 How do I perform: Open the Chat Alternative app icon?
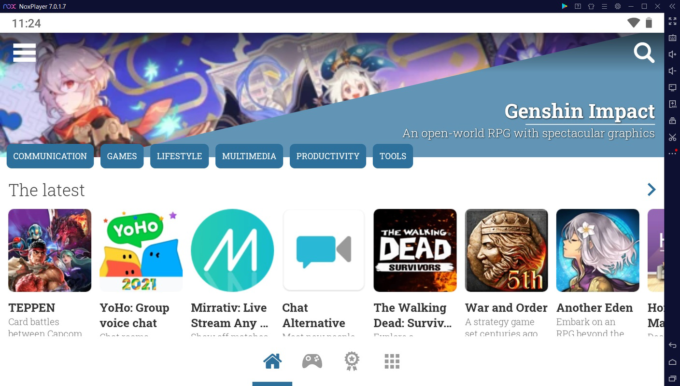click(324, 250)
